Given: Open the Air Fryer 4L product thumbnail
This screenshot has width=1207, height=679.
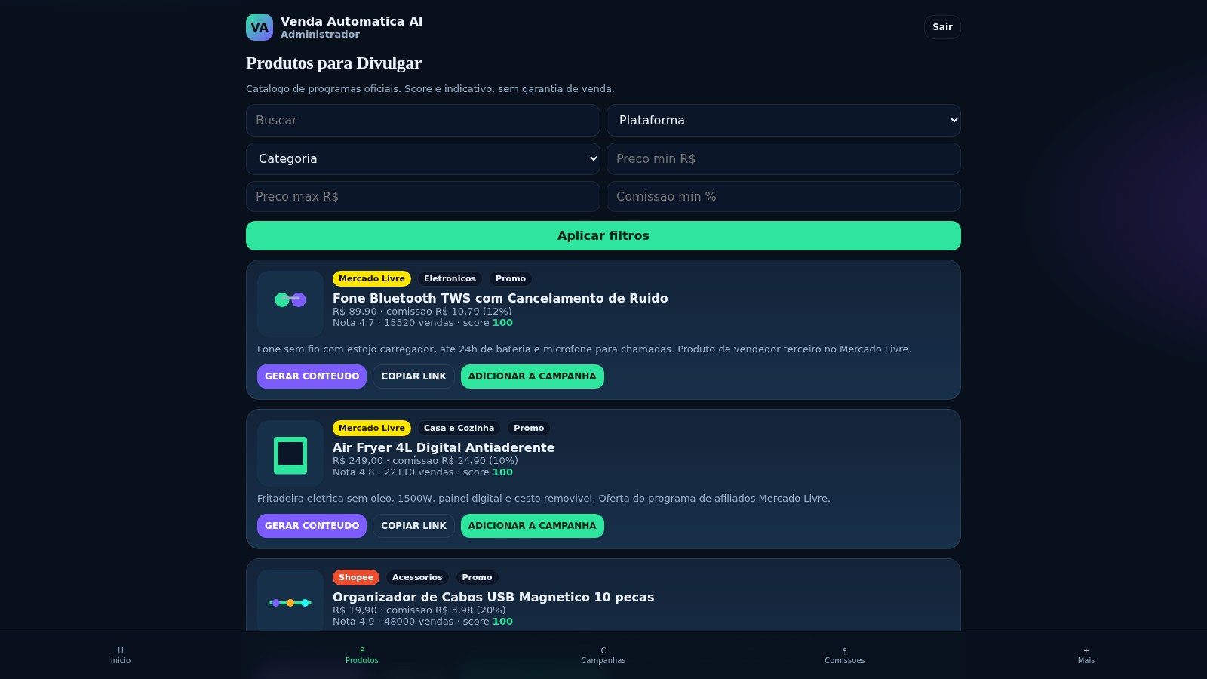Looking at the screenshot, I should [x=290, y=453].
